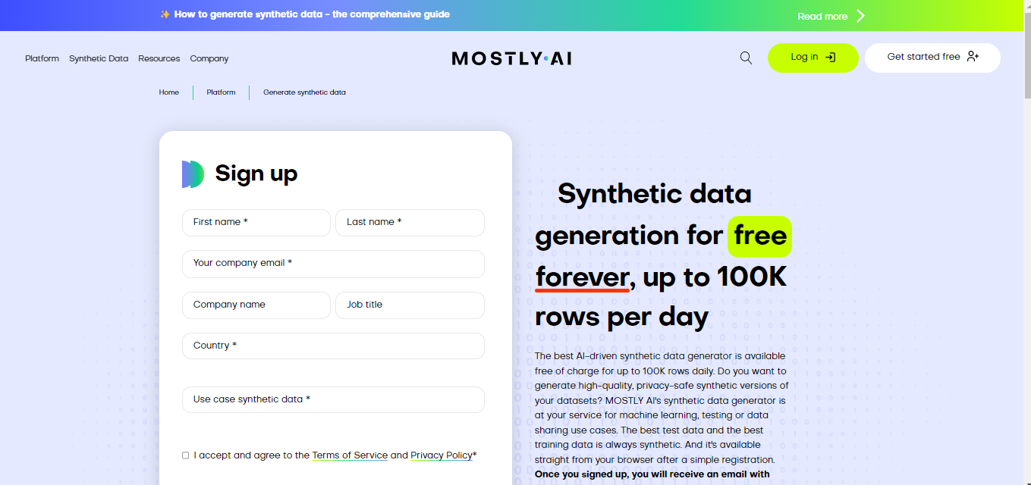Click the search magnifier icon
Image resolution: width=1031 pixels, height=485 pixels.
[746, 58]
